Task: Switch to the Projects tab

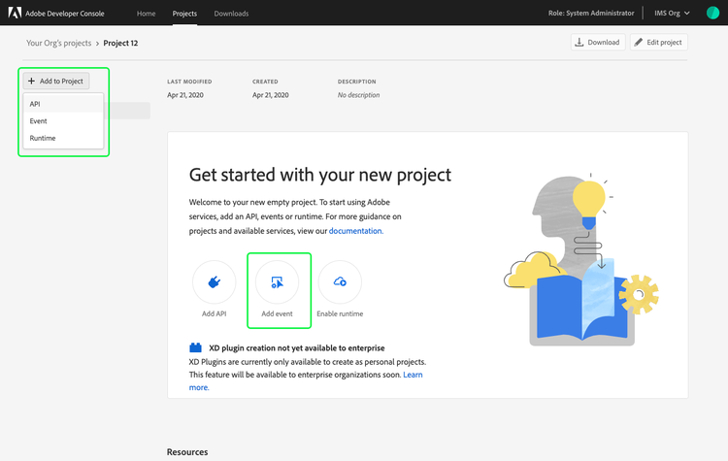Action: coord(184,14)
